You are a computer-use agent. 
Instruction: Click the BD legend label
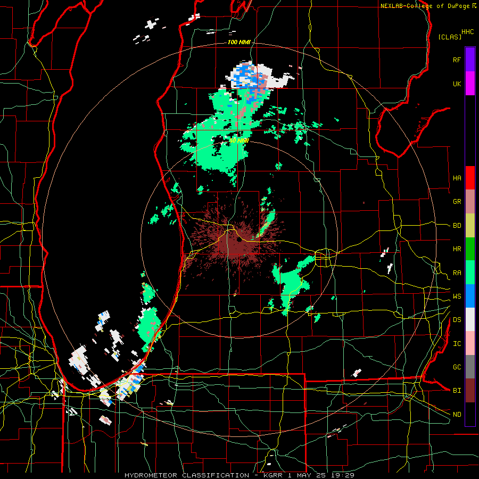click(457, 226)
